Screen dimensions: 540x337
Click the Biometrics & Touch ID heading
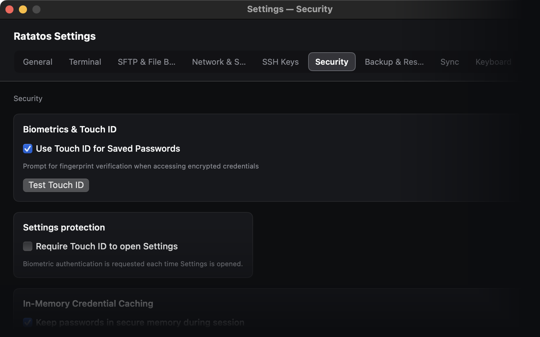click(70, 129)
